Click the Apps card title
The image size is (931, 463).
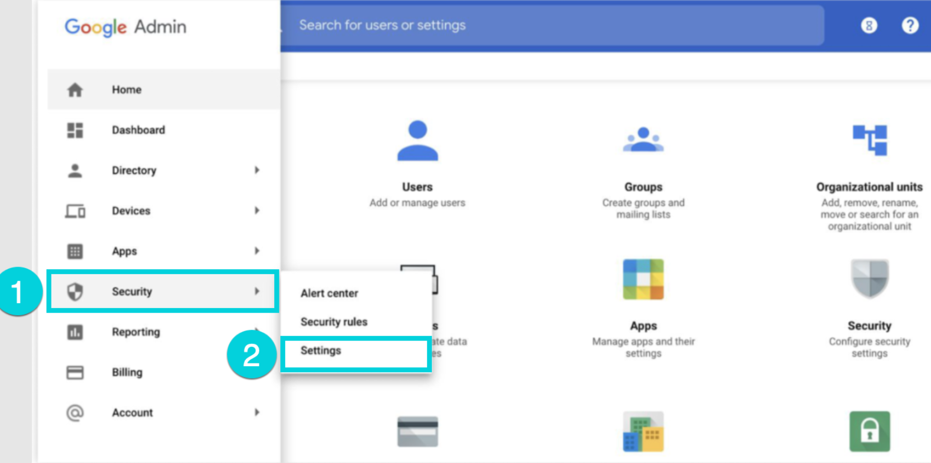click(x=643, y=326)
